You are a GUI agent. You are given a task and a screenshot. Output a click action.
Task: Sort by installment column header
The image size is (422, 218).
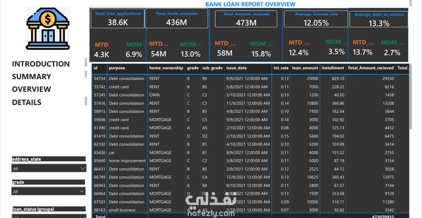tap(333, 68)
